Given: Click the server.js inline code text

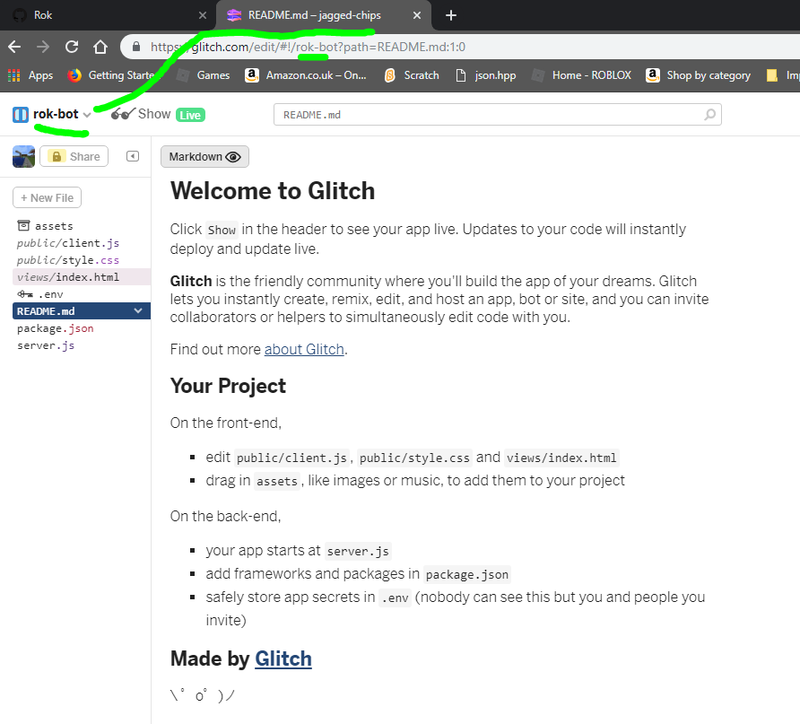Looking at the screenshot, I should pyautogui.click(x=358, y=552).
